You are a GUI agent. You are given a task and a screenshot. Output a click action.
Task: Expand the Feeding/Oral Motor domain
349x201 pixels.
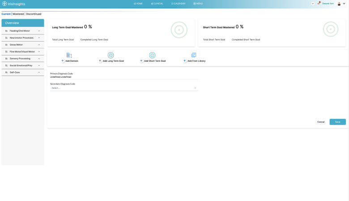pos(23,31)
